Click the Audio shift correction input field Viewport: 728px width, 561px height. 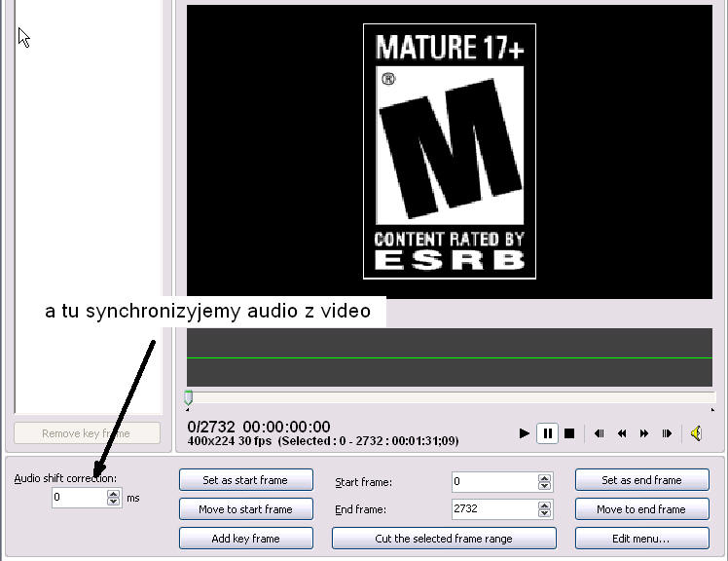click(x=79, y=498)
